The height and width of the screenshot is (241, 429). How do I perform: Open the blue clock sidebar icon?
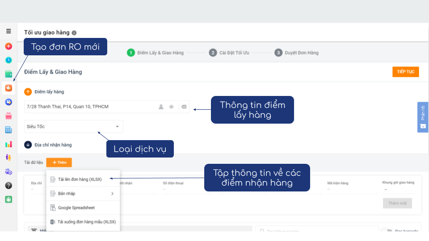[8, 60]
